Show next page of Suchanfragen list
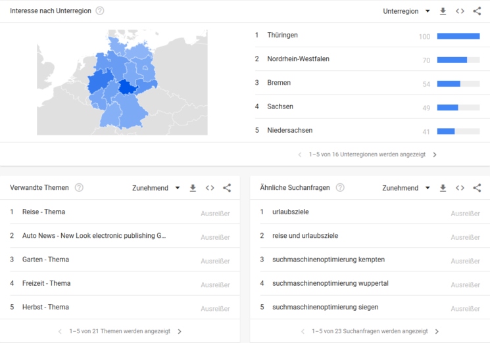Screen dimensions: 490x343 pyautogui.click(x=437, y=331)
